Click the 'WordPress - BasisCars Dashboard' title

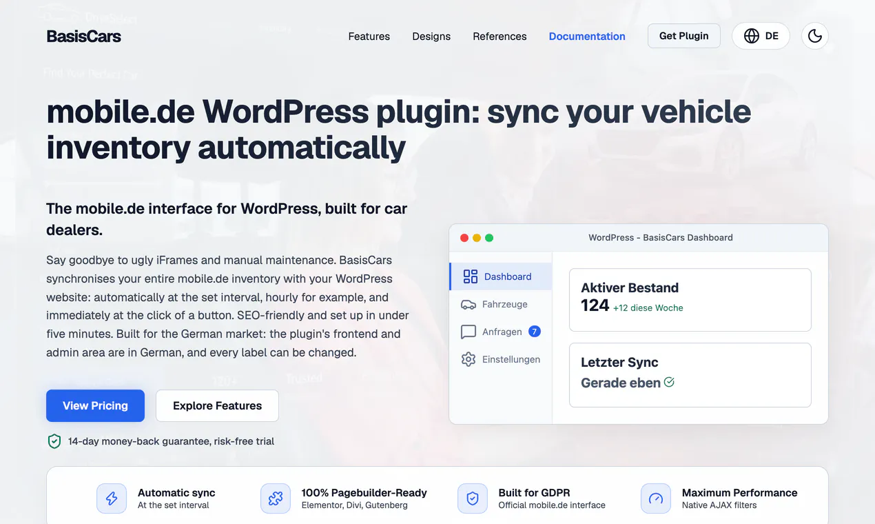(x=661, y=237)
